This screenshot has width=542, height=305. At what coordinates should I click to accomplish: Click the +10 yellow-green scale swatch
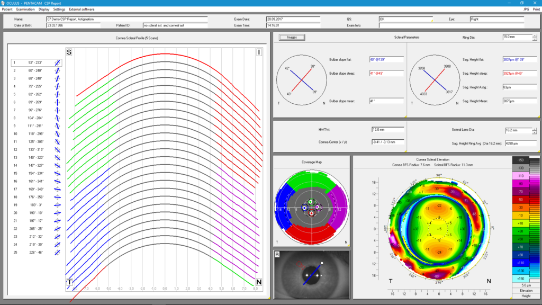(x=521, y=223)
